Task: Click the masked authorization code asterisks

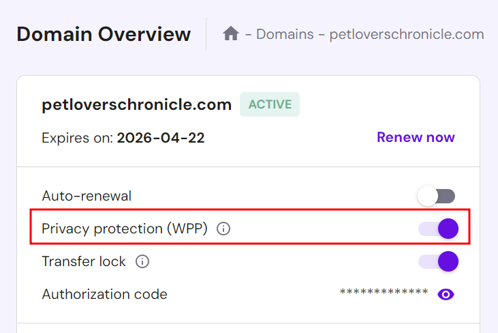Action: pos(384,293)
